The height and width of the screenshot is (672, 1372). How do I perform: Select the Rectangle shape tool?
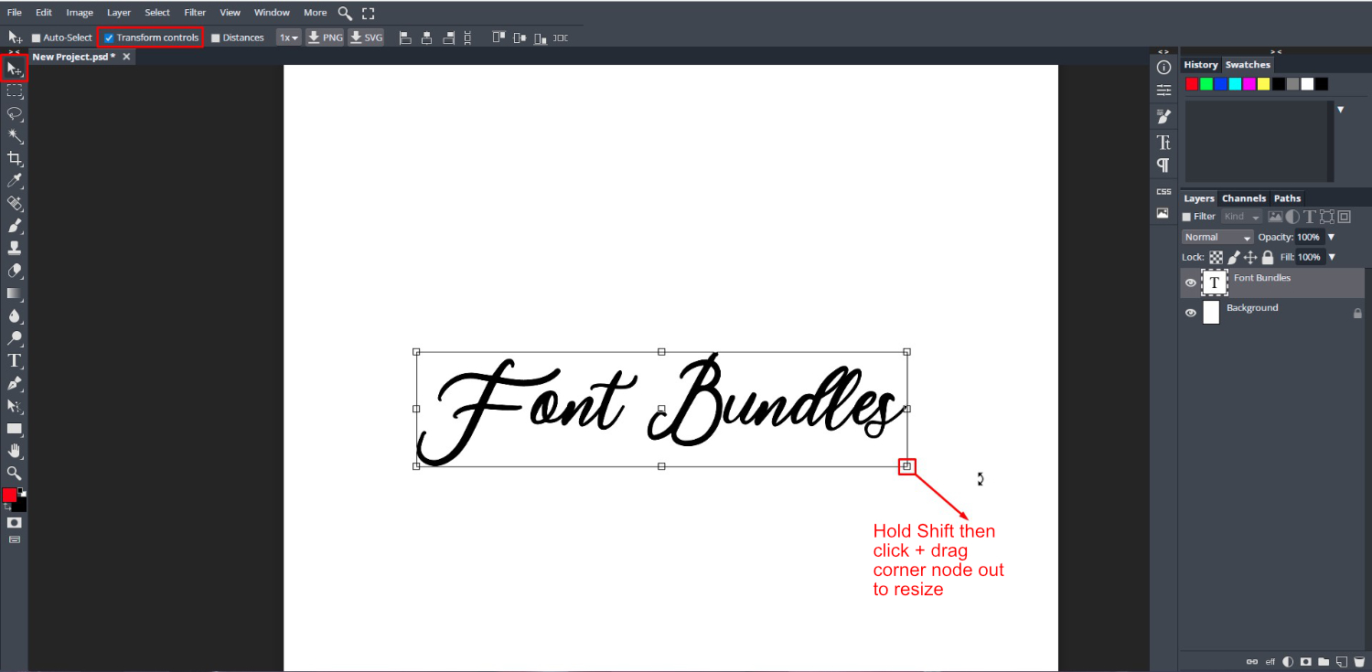pyautogui.click(x=15, y=428)
